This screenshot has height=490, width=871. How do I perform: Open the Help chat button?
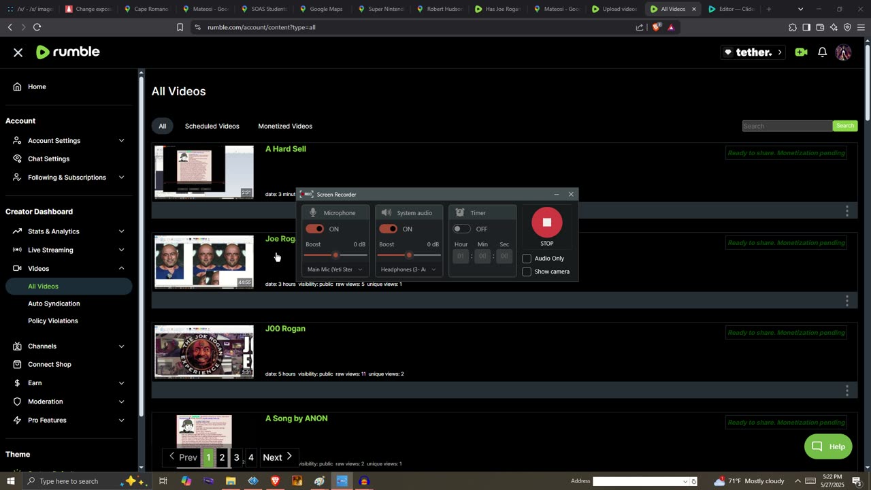828,446
